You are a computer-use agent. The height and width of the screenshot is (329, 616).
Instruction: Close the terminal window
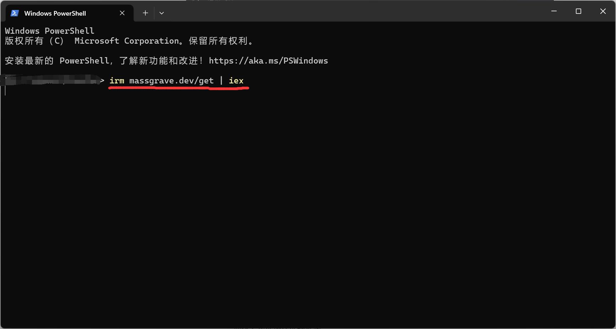click(x=603, y=11)
